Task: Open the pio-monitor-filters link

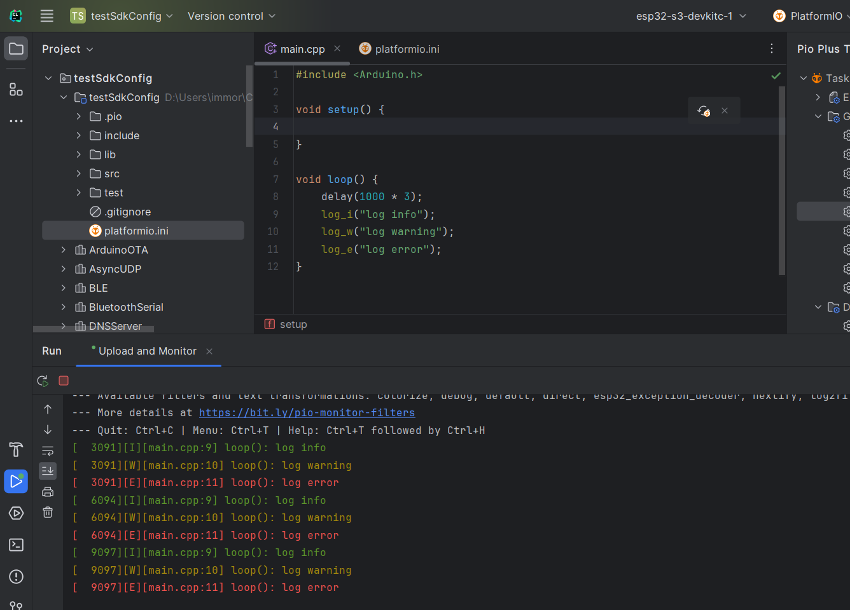Action: 307,413
